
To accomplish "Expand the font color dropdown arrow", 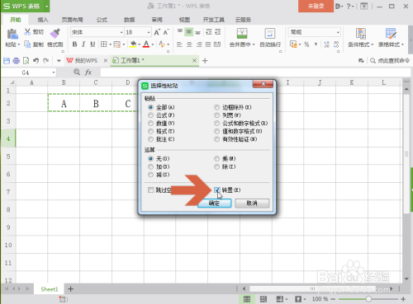I will click(153, 44).
